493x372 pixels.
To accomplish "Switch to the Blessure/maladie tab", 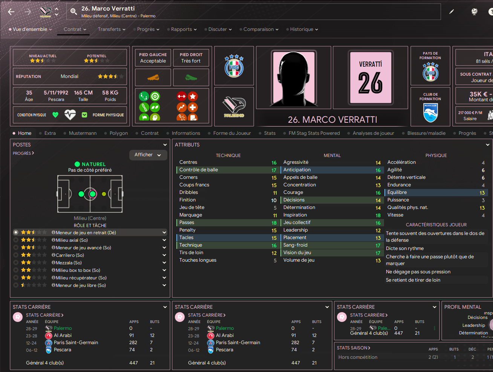I will [x=426, y=133].
